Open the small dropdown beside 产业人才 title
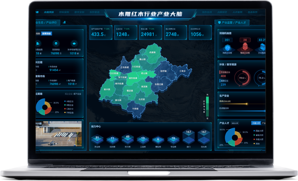Viewport: 298px width, 181px height. click(x=235, y=123)
